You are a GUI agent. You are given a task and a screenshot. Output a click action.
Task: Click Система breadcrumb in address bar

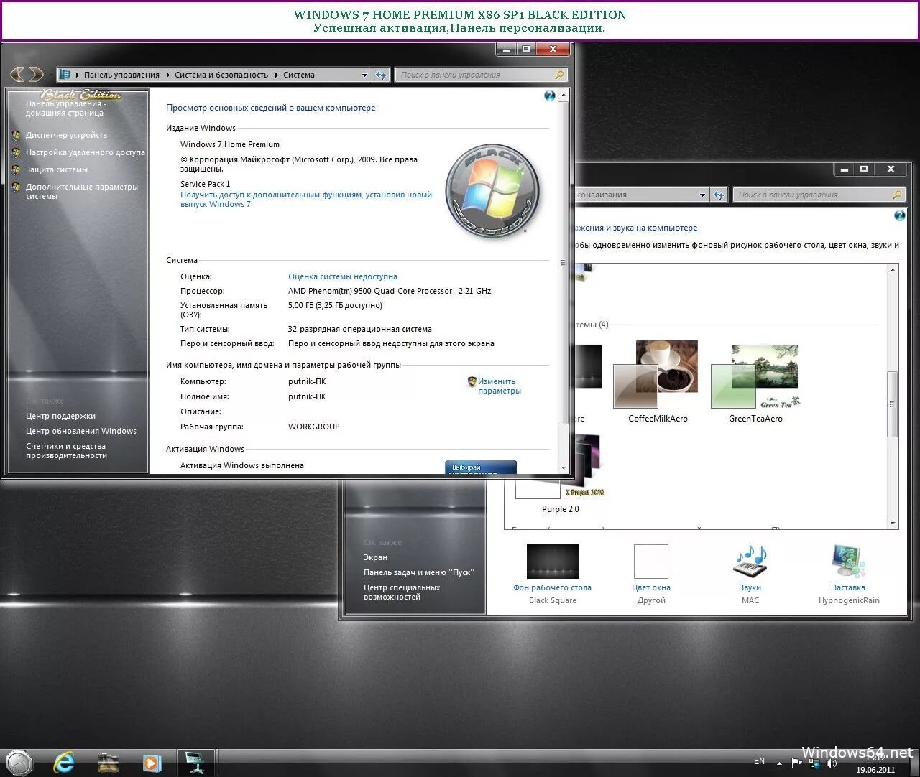tap(299, 75)
